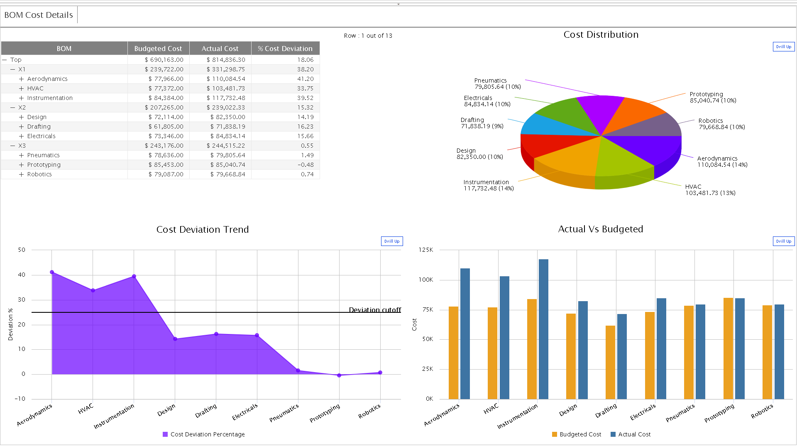
Task: Expand the Instrumentation tree row
Action: (x=21, y=98)
